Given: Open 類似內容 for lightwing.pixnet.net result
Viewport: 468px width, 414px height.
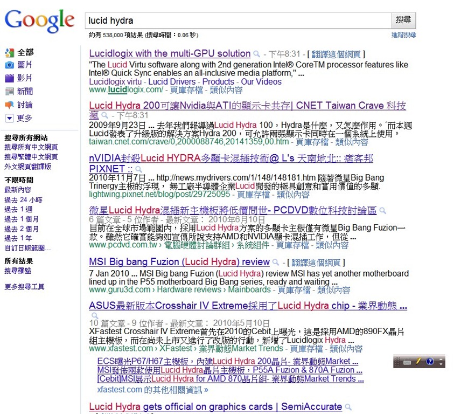Looking at the screenshot, I should click(293, 195).
